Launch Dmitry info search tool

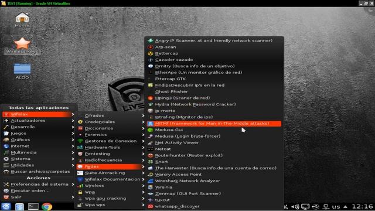pyautogui.click(x=214, y=66)
